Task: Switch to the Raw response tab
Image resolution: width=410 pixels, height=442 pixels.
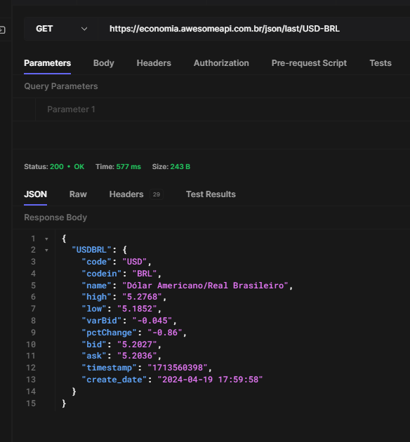Action: pyautogui.click(x=78, y=194)
